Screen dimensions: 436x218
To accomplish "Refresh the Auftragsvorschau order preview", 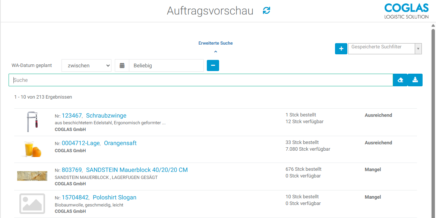I will click(266, 11).
